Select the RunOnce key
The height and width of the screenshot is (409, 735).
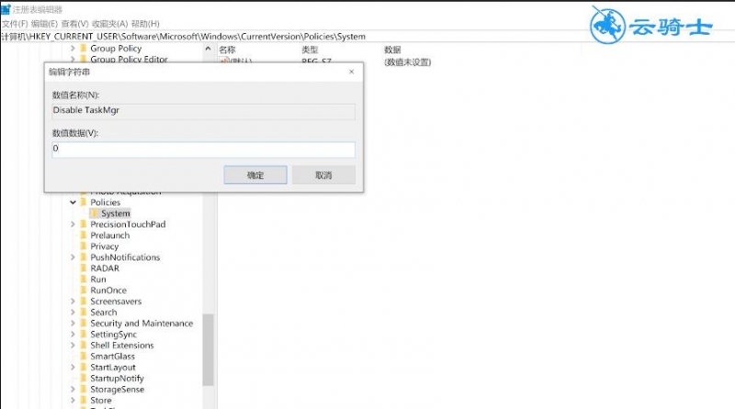(x=108, y=290)
